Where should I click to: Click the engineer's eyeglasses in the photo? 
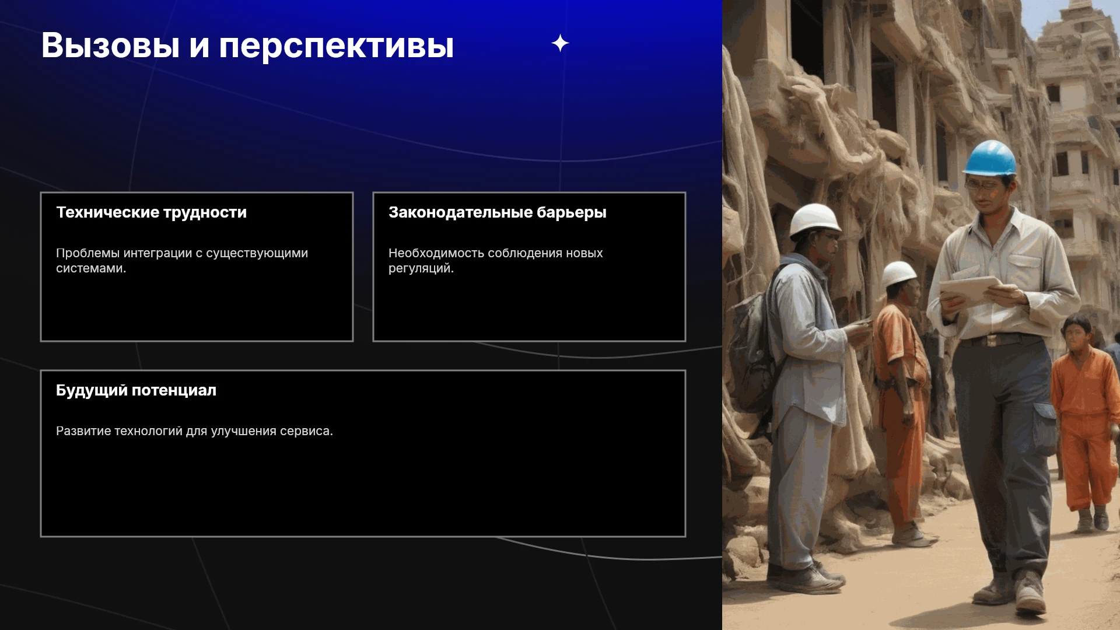point(982,186)
